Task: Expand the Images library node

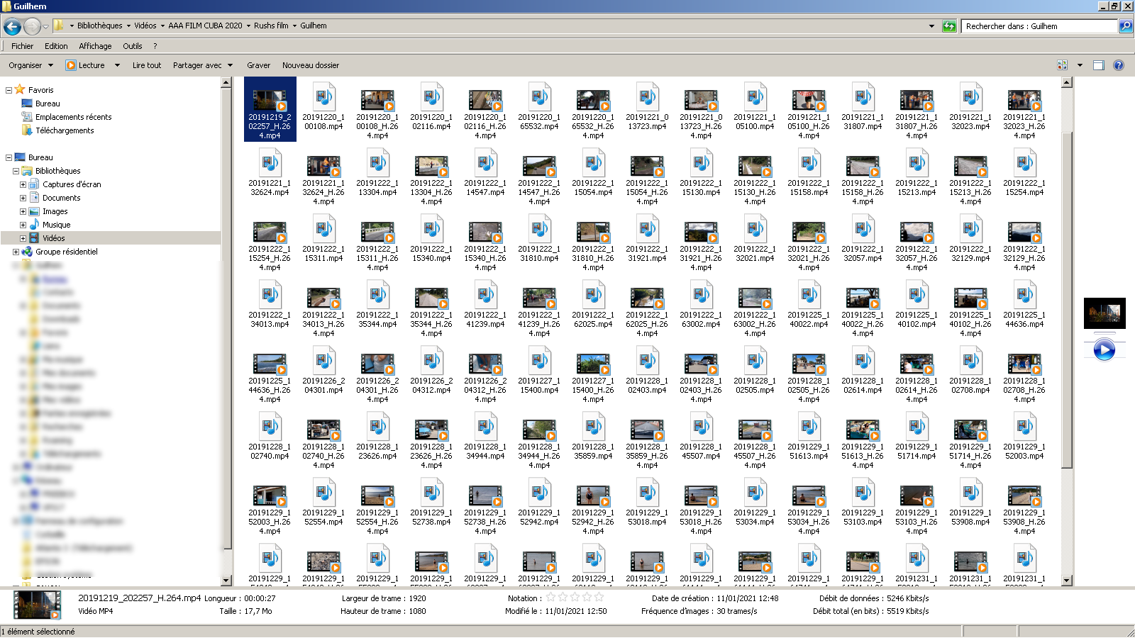Action: tap(23, 211)
